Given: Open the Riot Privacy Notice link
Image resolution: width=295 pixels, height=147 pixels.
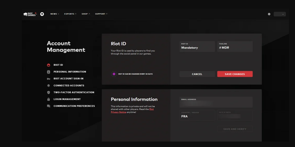Looking at the screenshot, I should [132, 111].
